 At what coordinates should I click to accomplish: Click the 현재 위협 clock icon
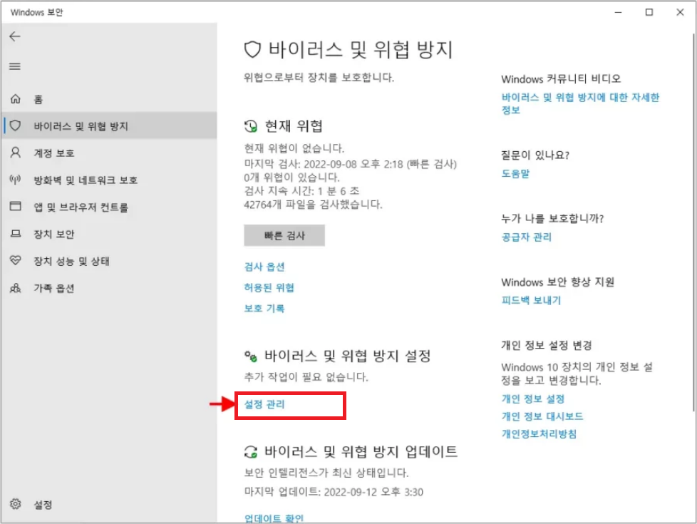coord(251,126)
